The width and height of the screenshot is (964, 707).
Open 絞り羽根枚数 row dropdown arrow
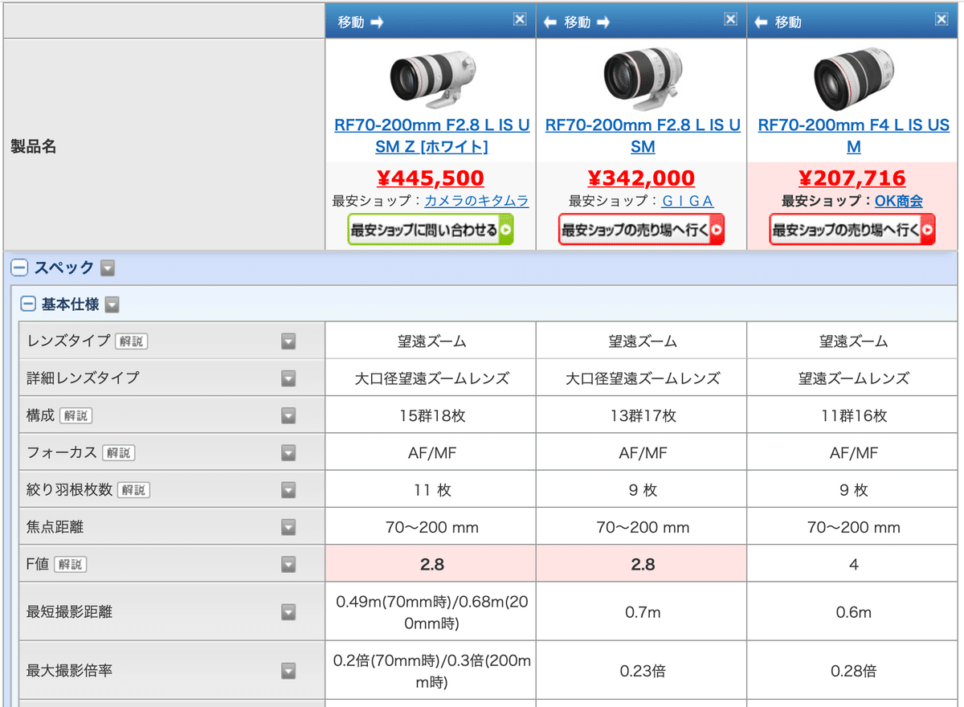tap(288, 489)
